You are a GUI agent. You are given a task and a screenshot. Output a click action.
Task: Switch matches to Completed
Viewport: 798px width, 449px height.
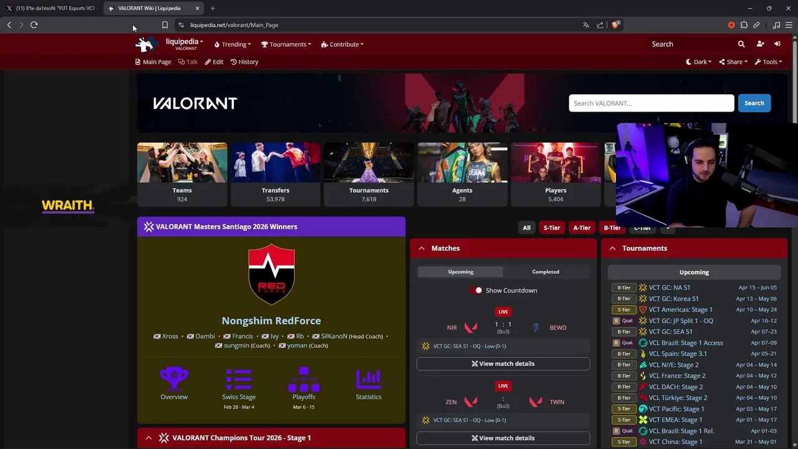coord(546,272)
